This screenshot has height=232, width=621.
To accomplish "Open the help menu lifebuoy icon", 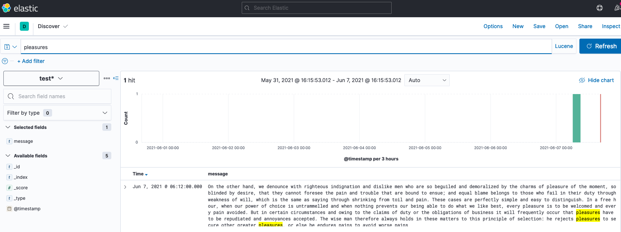I will pyautogui.click(x=600, y=8).
